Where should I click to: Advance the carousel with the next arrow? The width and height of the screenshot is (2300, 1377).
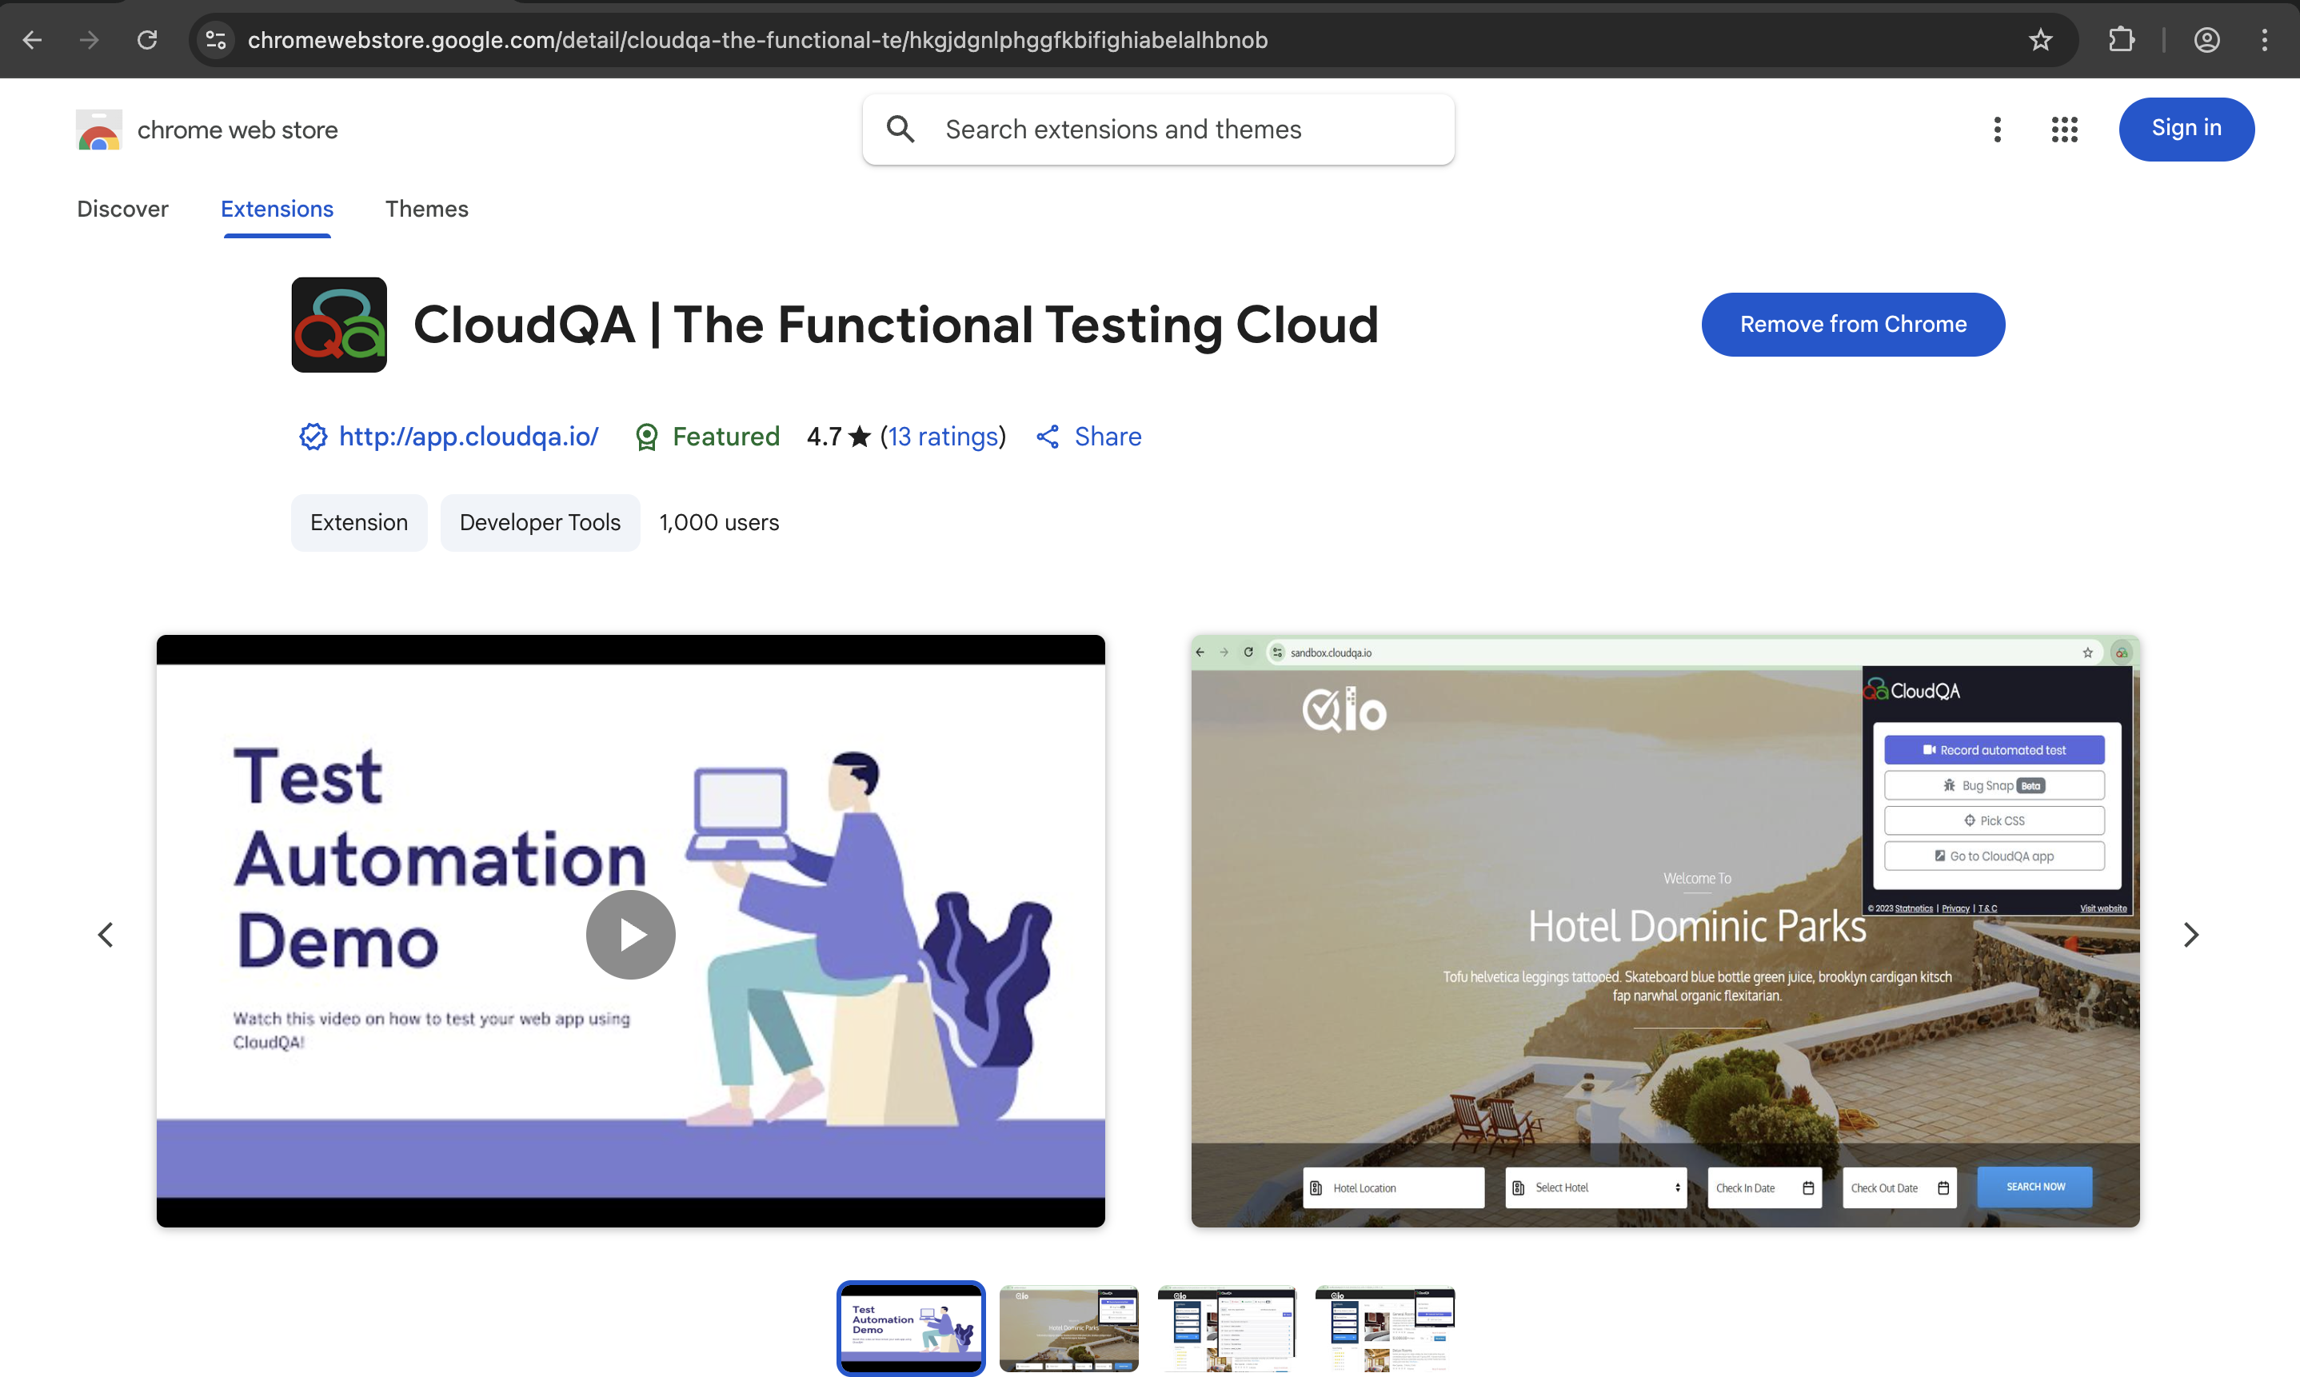click(x=2190, y=933)
